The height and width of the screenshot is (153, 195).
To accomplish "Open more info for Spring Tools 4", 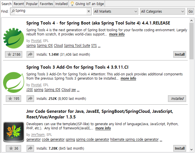I will tap(117, 34).
